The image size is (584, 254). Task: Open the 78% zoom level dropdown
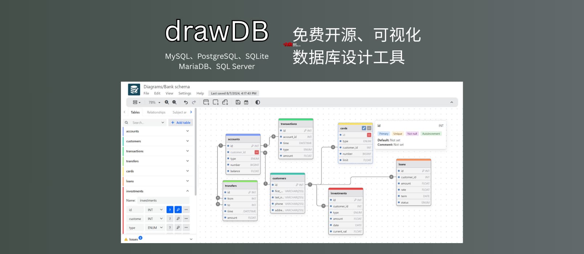(x=154, y=102)
